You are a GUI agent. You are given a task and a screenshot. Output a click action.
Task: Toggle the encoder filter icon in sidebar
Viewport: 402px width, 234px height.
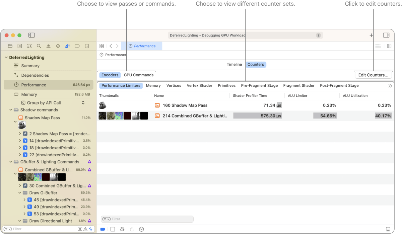(80, 229)
